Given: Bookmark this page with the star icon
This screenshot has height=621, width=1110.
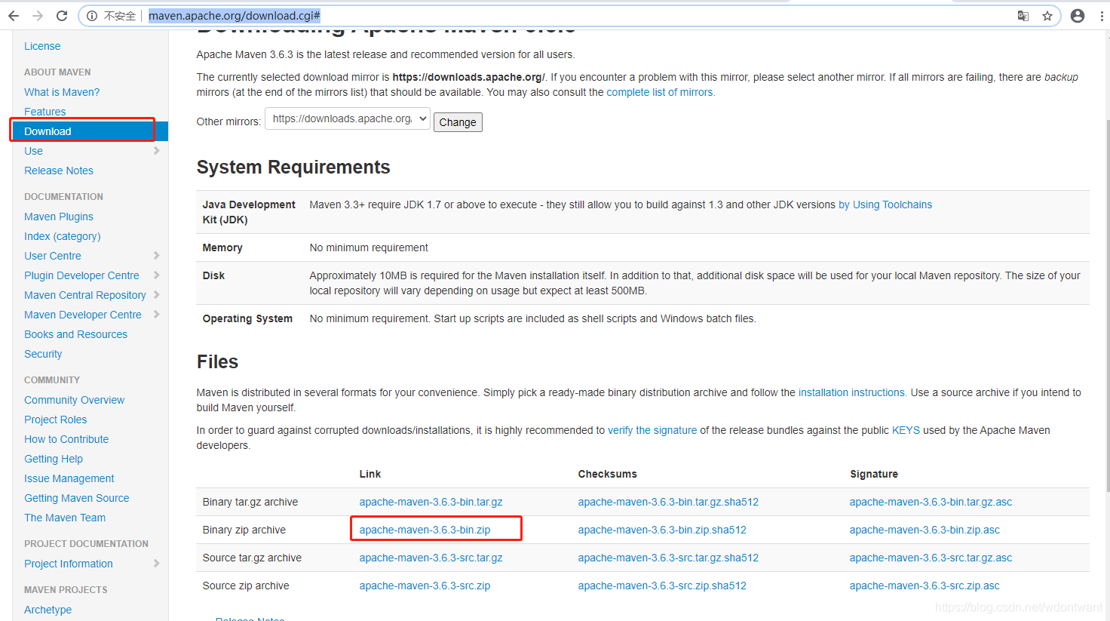Looking at the screenshot, I should 1047,16.
